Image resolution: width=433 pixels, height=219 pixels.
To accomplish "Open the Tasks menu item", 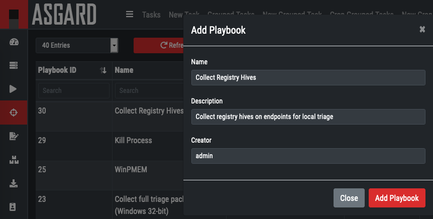I will click(151, 15).
